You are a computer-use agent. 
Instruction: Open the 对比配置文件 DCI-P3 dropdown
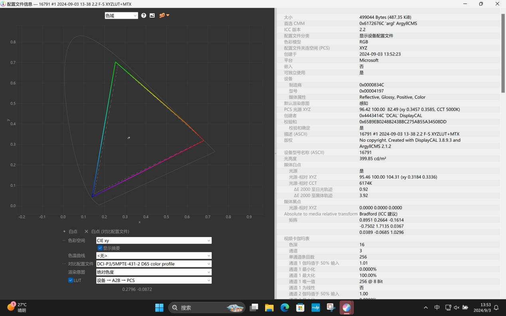pyautogui.click(x=154, y=264)
